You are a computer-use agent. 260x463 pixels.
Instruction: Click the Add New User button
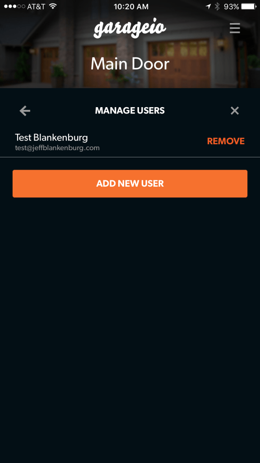pos(130,184)
